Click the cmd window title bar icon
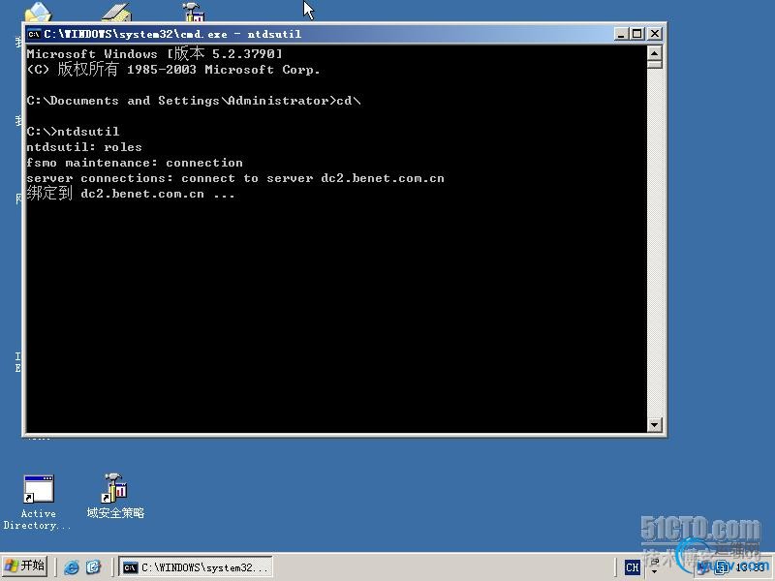The height and width of the screenshot is (581, 775). pos(34,34)
